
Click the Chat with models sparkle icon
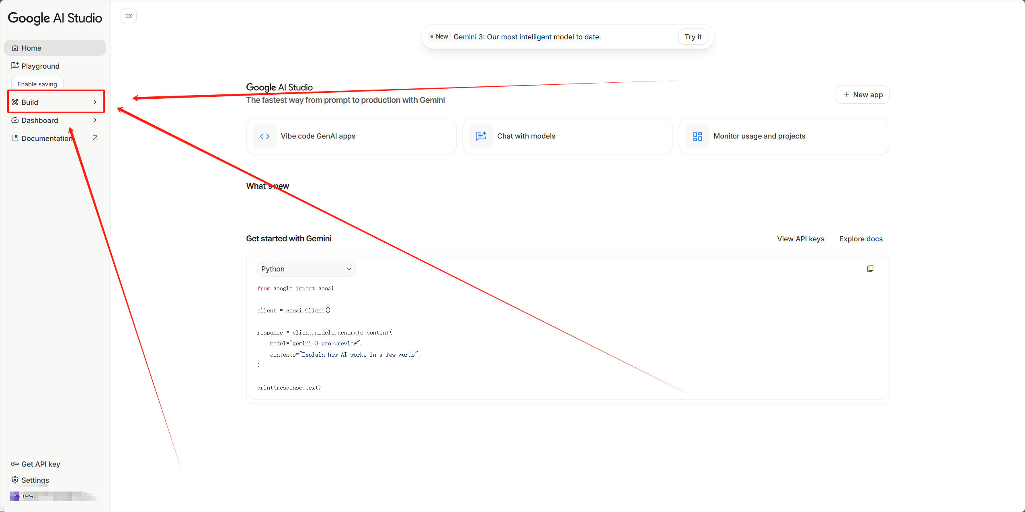pyautogui.click(x=481, y=136)
